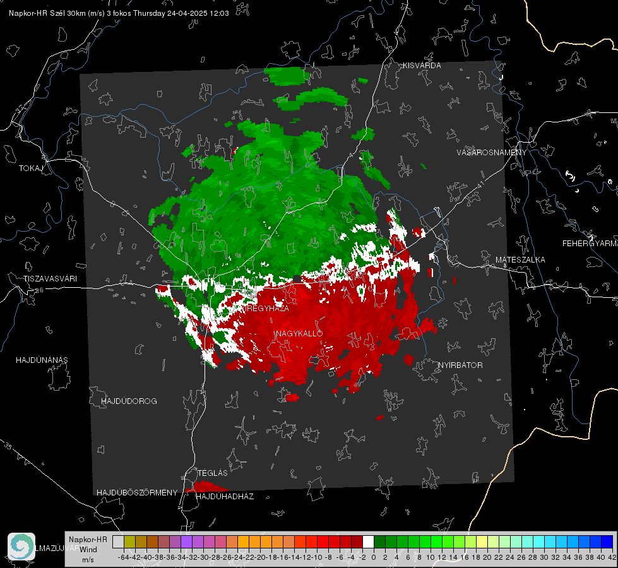Click the VÁSÁROSNAMÉNY city label
Image resolution: width=618 pixels, height=568 pixels.
(x=492, y=152)
